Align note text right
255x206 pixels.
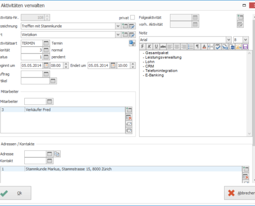click(184, 46)
